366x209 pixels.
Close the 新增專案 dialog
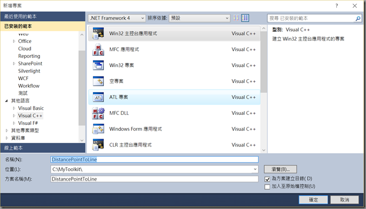(355, 6)
